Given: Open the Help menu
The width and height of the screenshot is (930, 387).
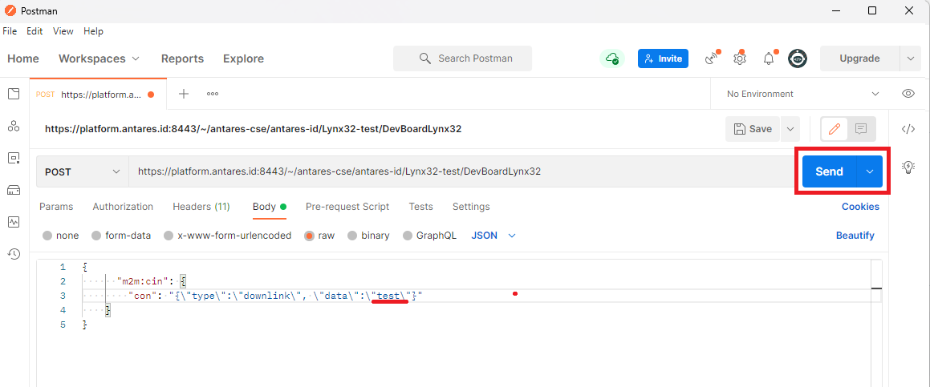Looking at the screenshot, I should (93, 31).
